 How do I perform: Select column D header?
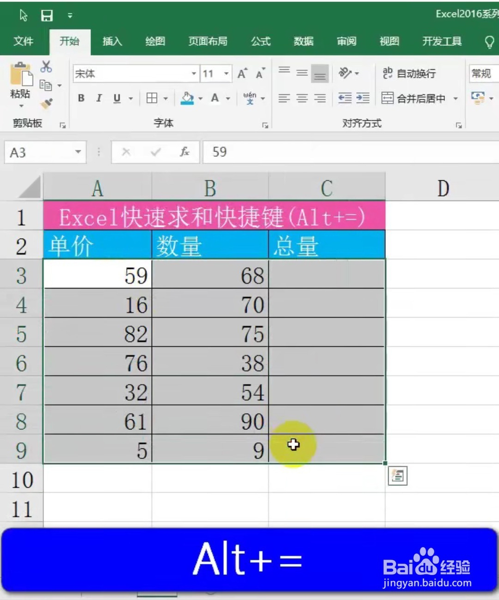click(x=442, y=188)
